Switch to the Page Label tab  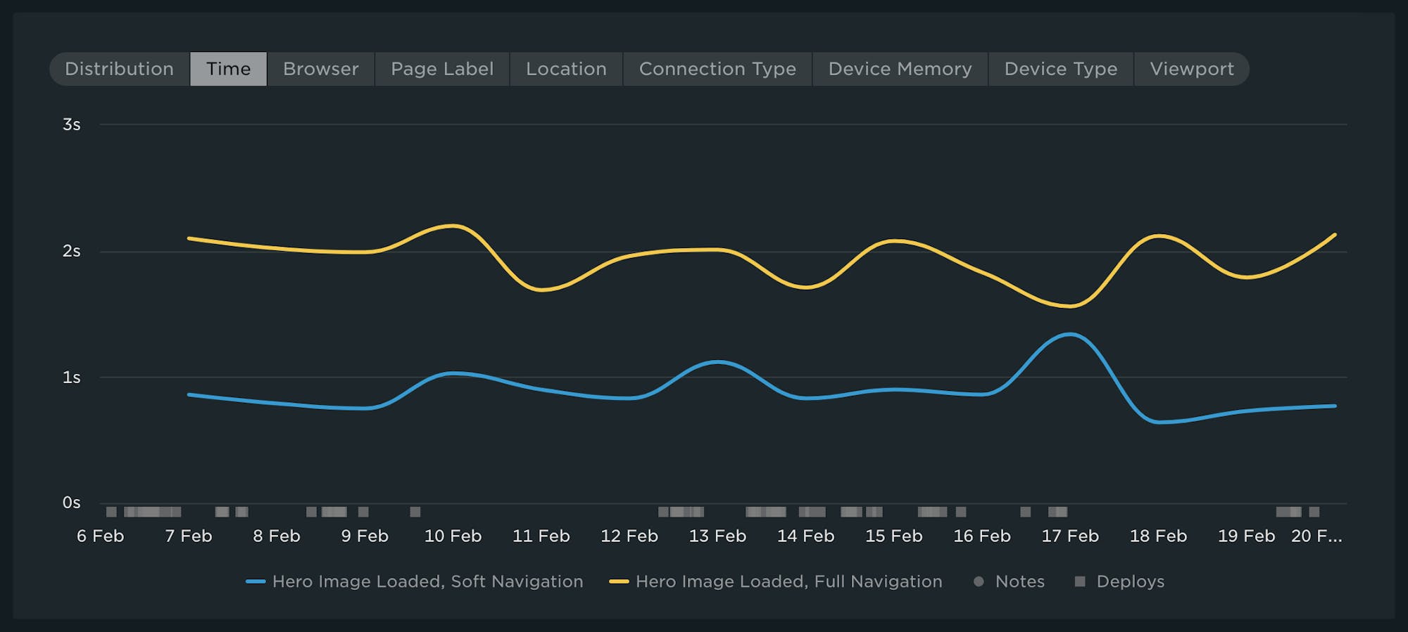442,69
